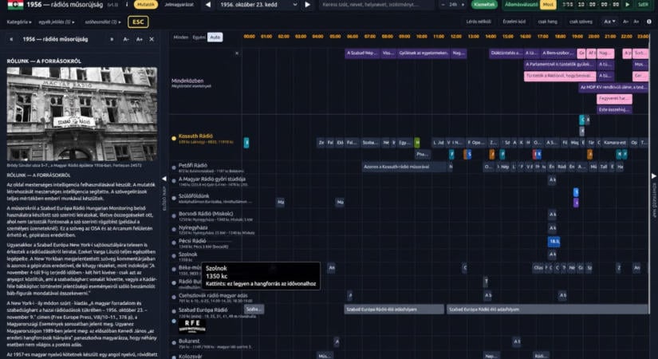This screenshot has height=359, width=658.
Task: Toggle the yellow Mutatók button
Action: click(146, 5)
